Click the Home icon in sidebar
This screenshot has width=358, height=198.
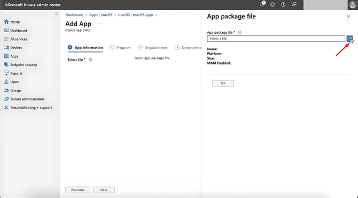click(x=6, y=22)
